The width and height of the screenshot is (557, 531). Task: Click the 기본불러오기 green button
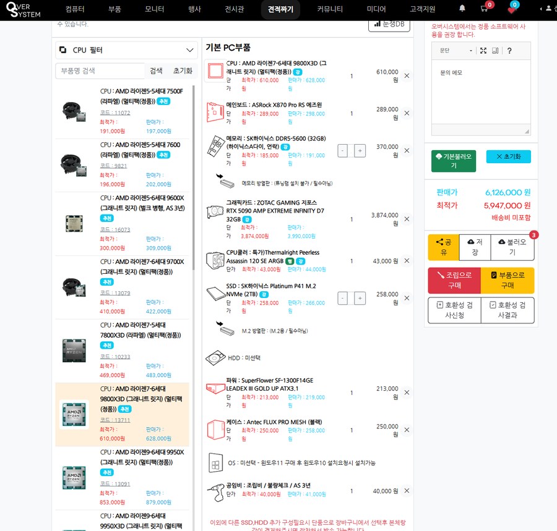pos(454,161)
